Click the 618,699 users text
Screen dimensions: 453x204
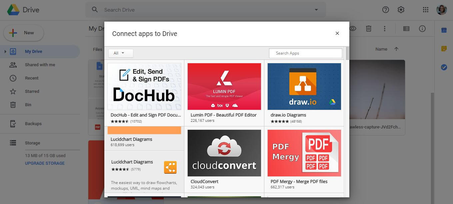(x=123, y=145)
